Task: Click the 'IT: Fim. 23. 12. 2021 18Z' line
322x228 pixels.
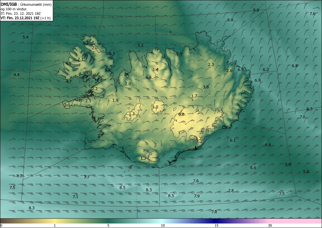Action: [21, 14]
